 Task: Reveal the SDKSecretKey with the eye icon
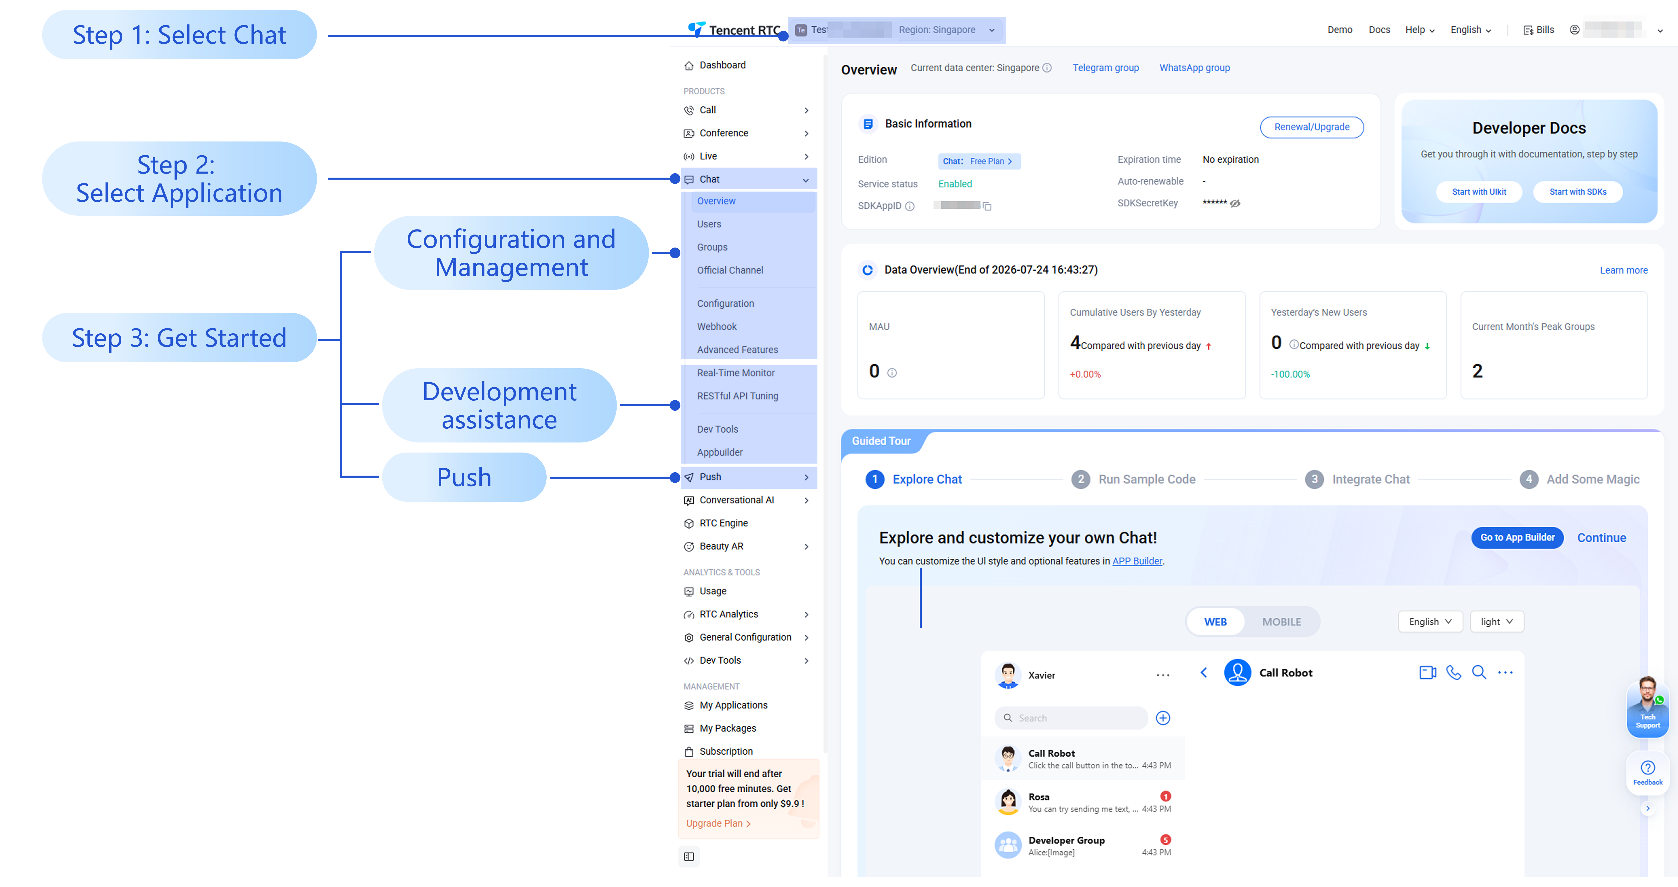point(1235,203)
